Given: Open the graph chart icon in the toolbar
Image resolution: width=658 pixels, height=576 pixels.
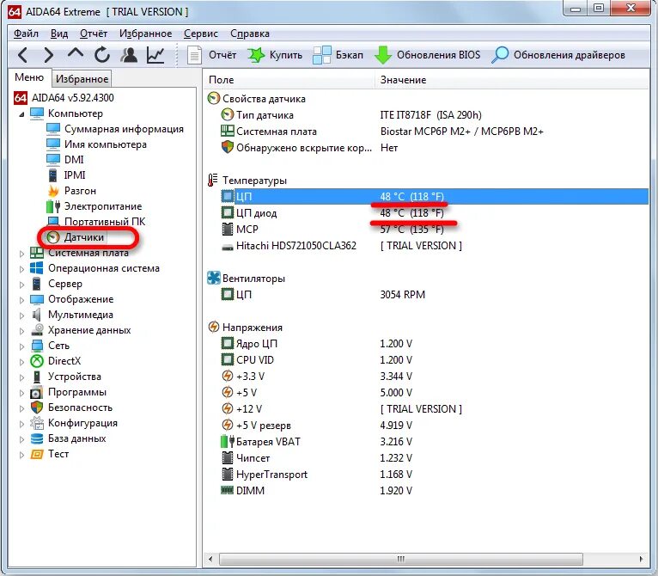Looking at the screenshot, I should (155, 55).
